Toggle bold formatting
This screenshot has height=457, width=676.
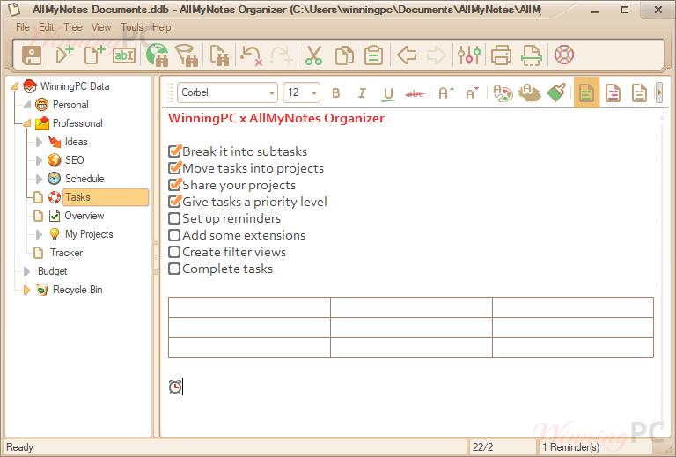[x=336, y=93]
